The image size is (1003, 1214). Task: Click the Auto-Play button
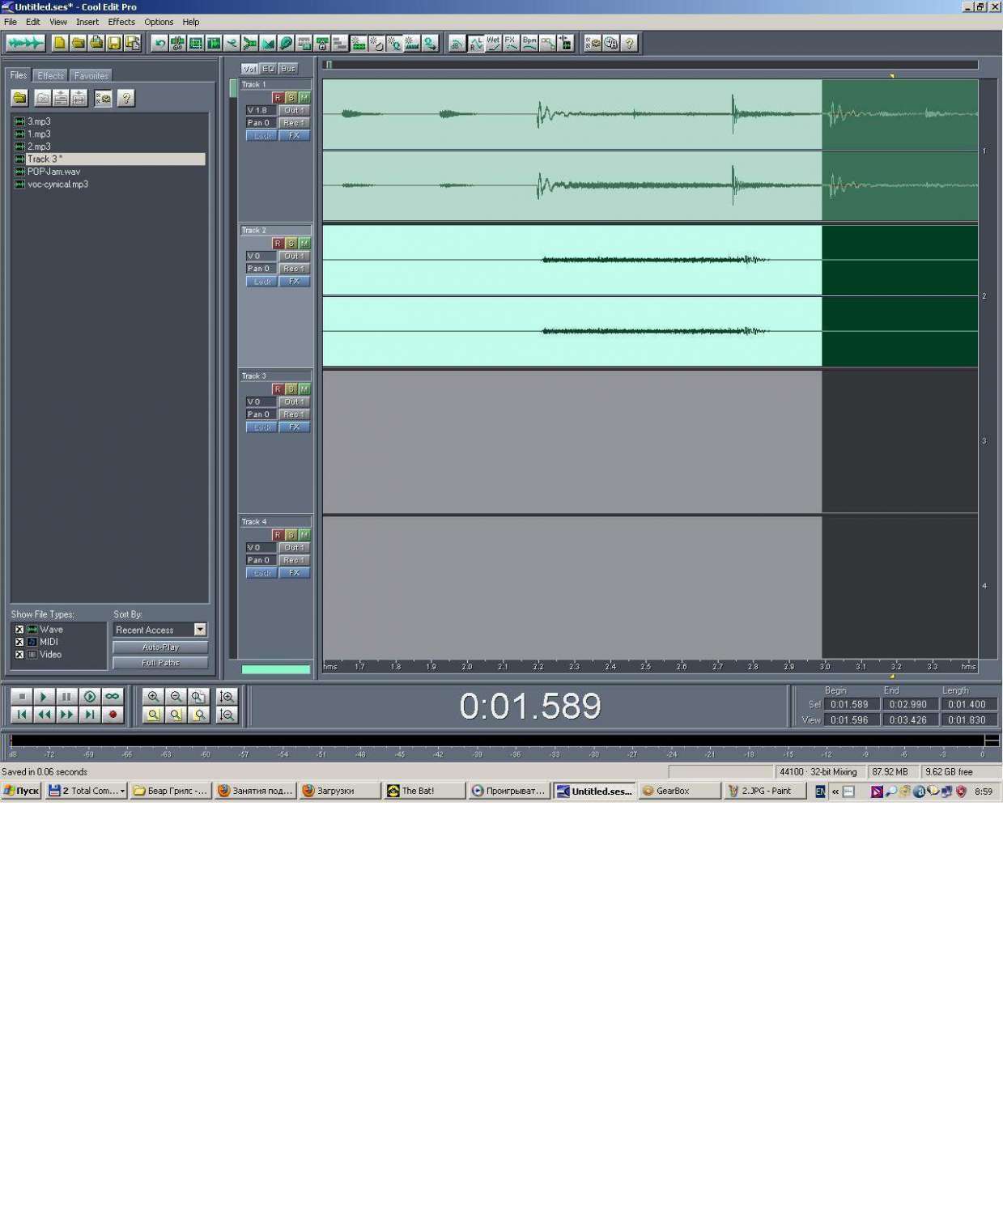(x=160, y=647)
